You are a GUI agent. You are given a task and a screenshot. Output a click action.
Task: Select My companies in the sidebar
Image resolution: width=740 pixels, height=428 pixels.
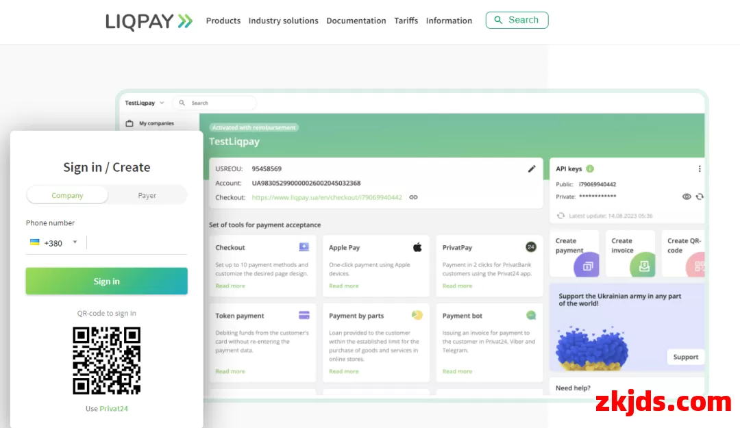coord(156,123)
